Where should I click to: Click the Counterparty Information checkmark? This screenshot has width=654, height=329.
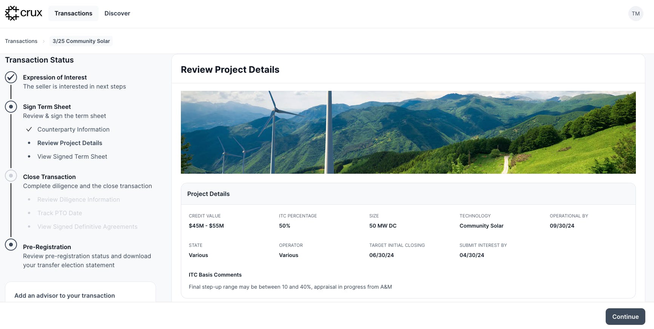point(29,129)
